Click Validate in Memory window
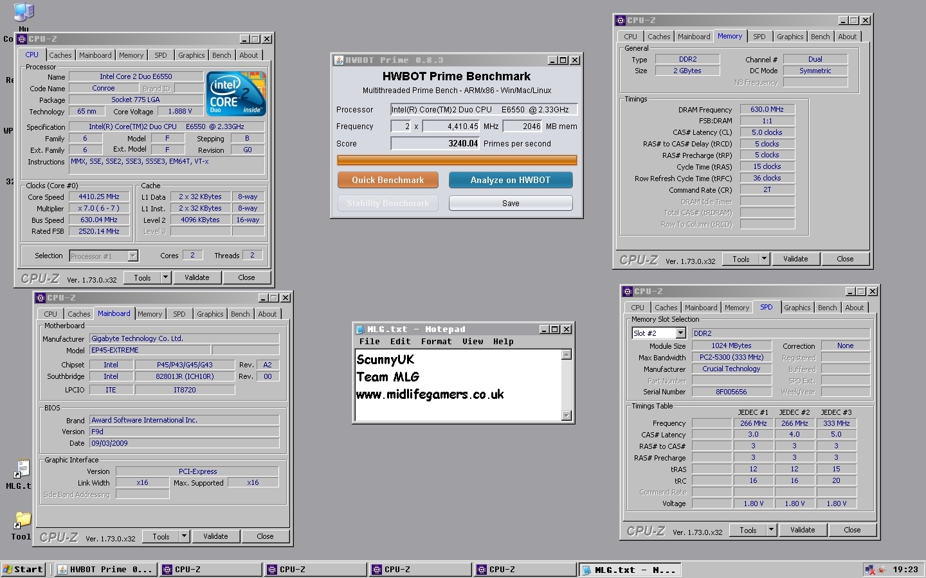Image resolution: width=926 pixels, height=578 pixels. pos(795,259)
